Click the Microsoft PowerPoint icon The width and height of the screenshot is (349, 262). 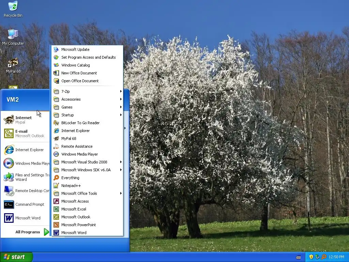point(56,225)
